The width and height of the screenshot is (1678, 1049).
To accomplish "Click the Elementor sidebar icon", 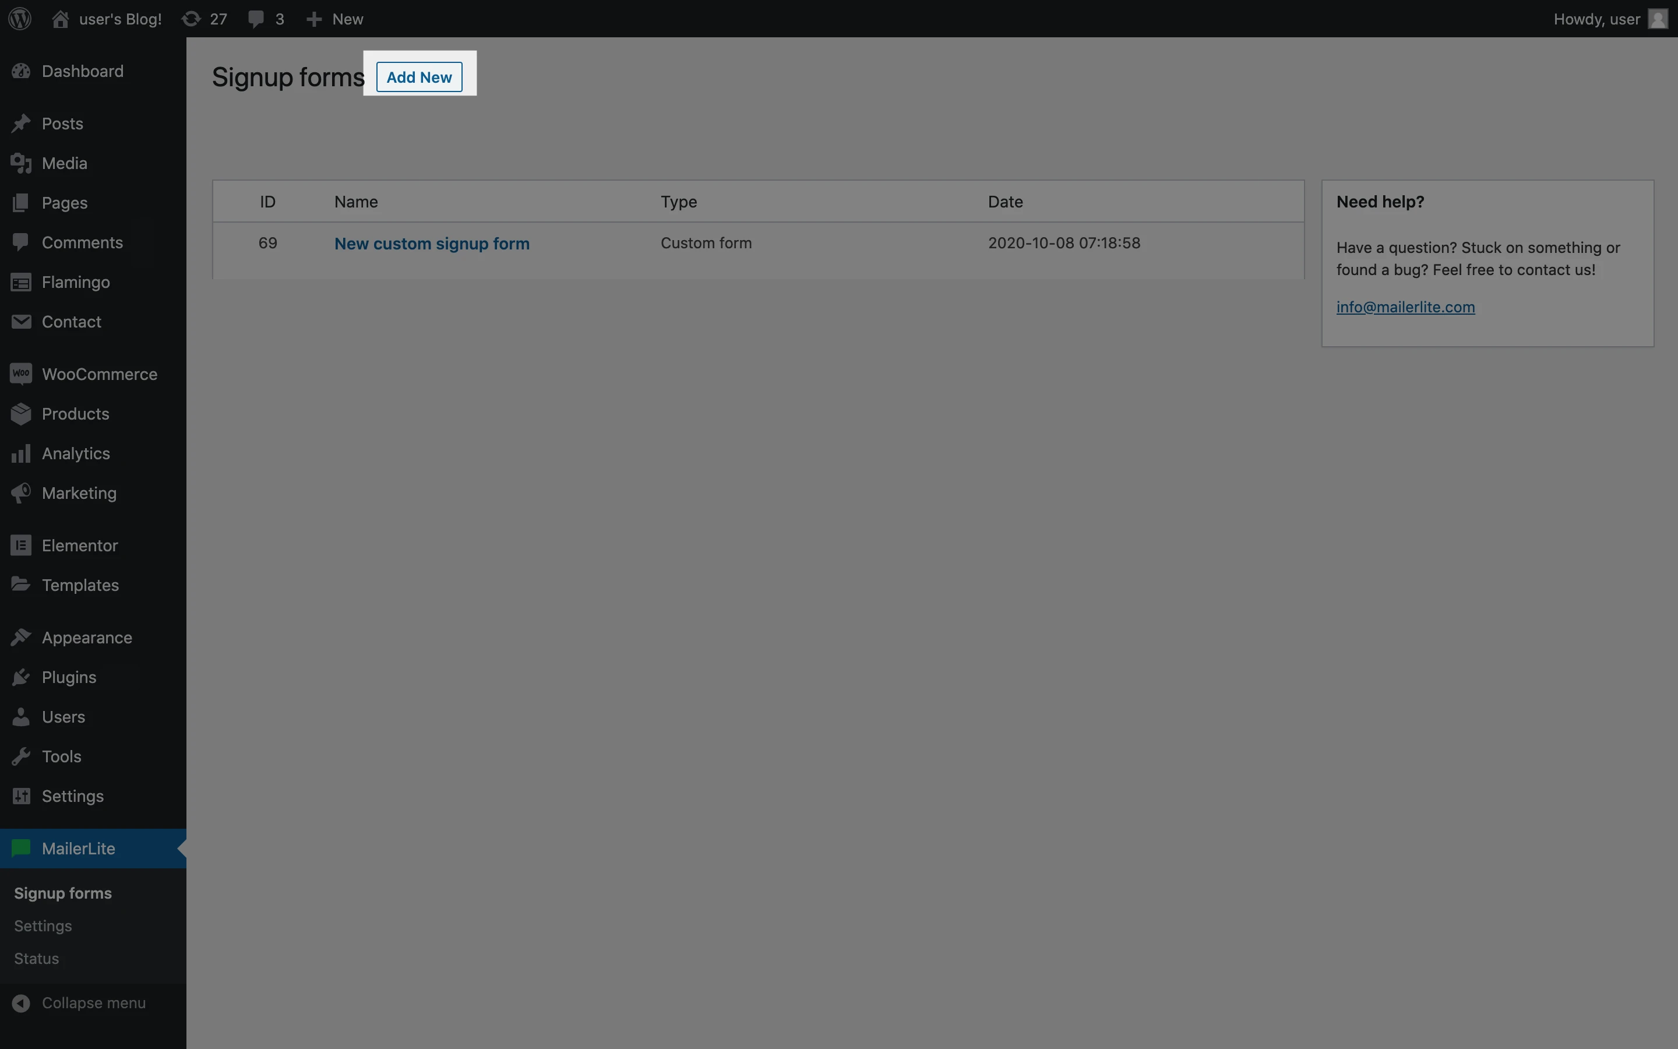I will pos(21,545).
